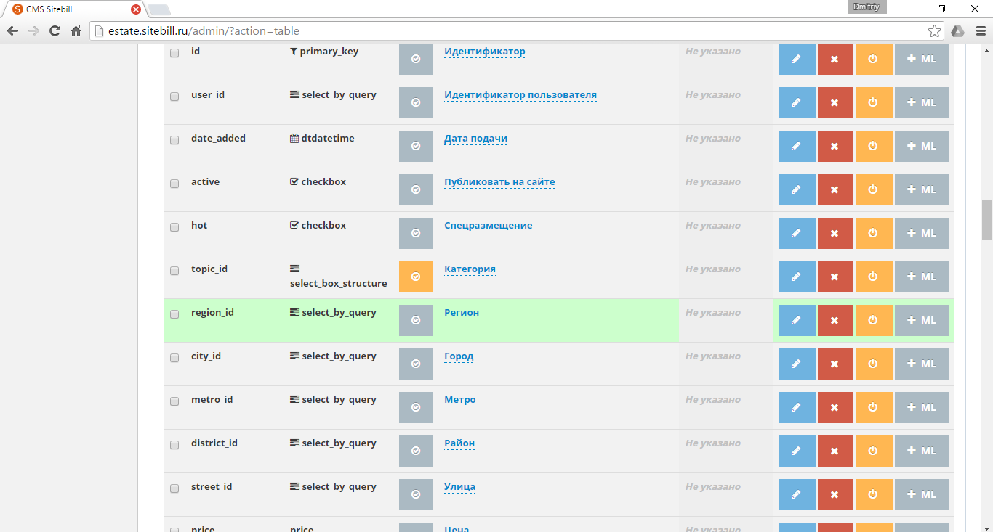993x532 pixels.
Task: Toggle power button for date_added row
Action: click(x=874, y=147)
